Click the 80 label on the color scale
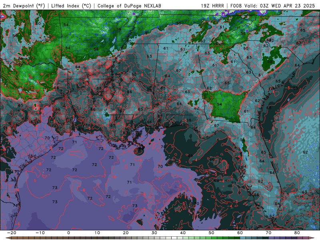Screen dimensions: 320x240 point(297,233)
